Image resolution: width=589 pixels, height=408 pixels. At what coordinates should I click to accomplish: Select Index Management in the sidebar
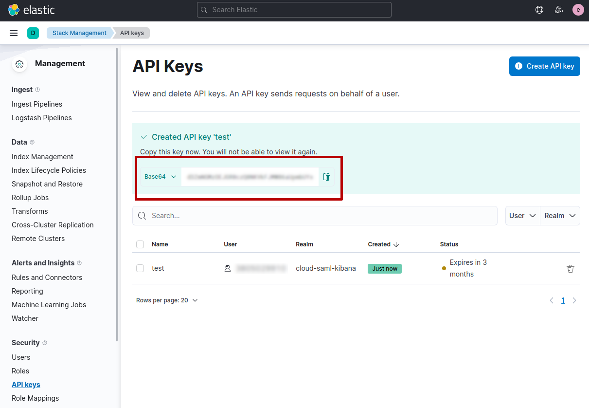(x=42, y=156)
